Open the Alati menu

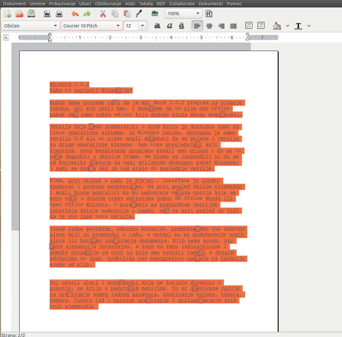coord(130,3)
